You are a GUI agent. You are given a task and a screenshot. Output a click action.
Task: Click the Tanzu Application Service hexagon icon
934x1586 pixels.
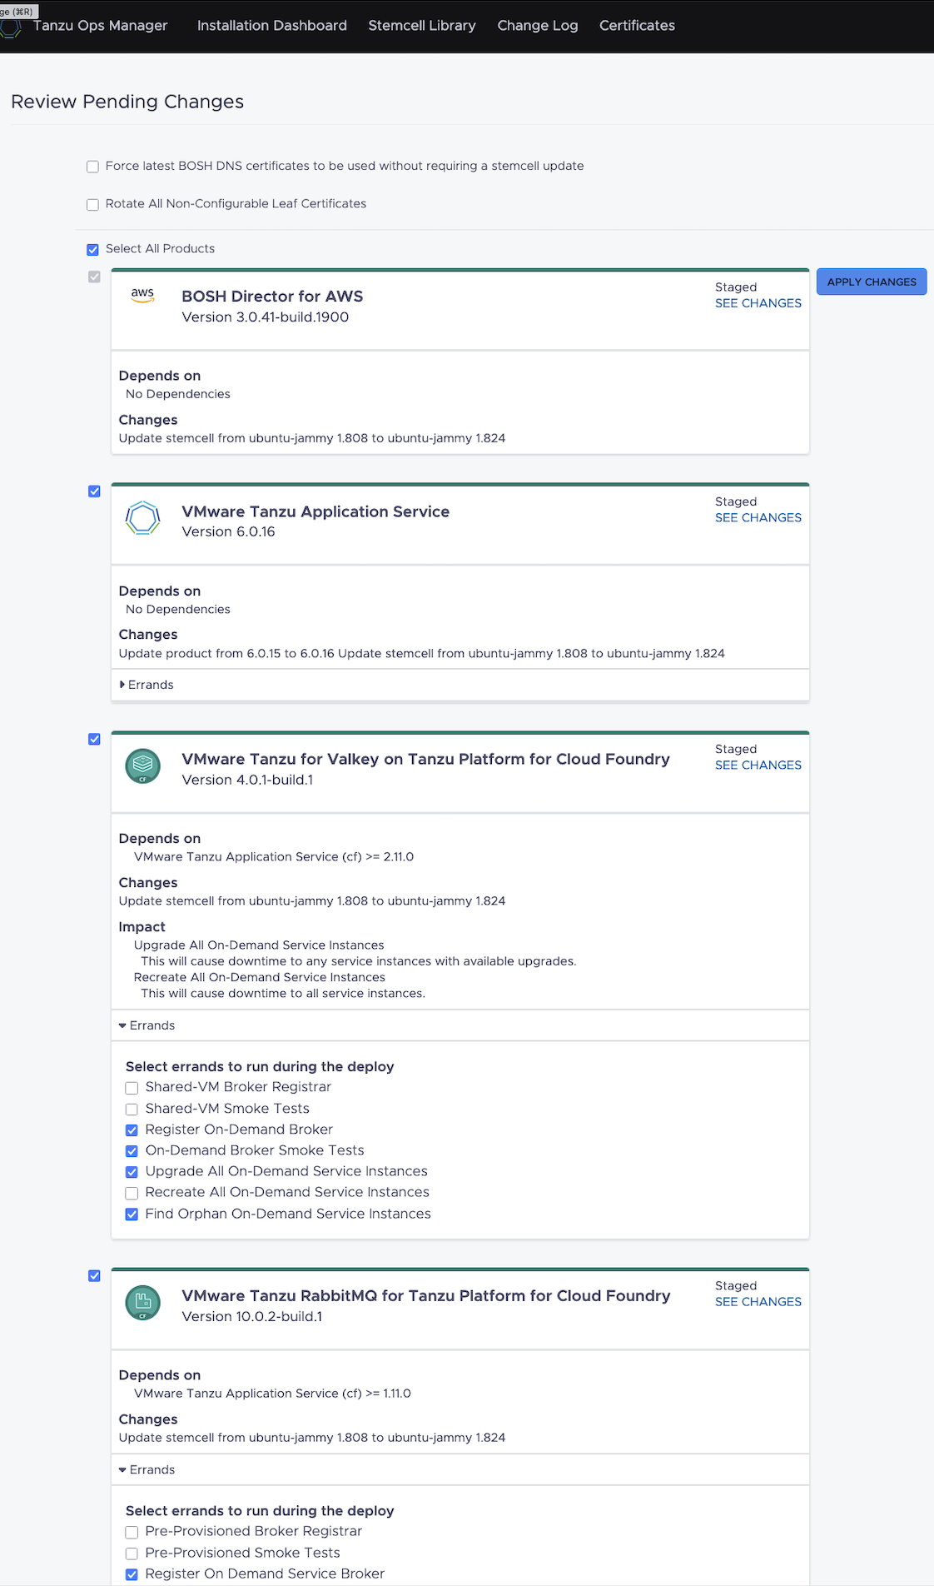click(x=142, y=518)
